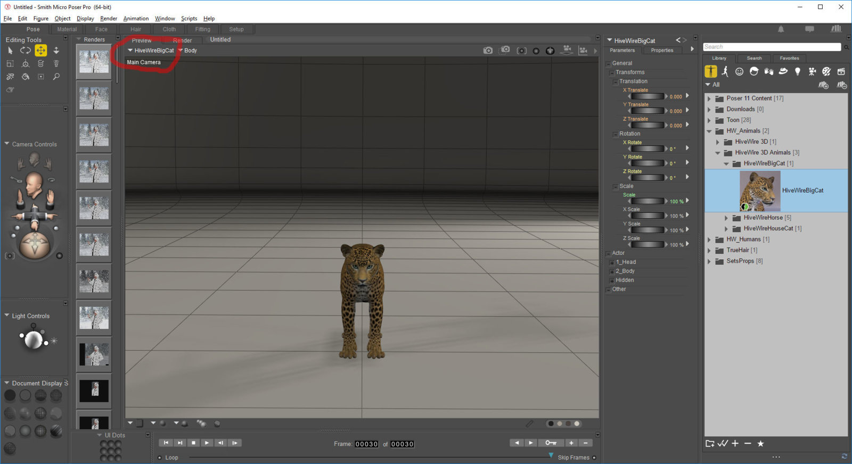Switch to the Properties tab
Viewport: 852px width, 464px height.
[662, 51]
